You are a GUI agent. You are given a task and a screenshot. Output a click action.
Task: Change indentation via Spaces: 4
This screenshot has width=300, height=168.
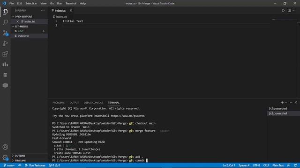coord(244,165)
